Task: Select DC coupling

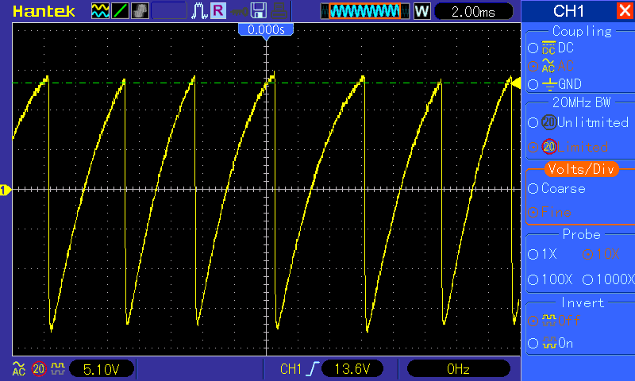Action: pyautogui.click(x=552, y=48)
